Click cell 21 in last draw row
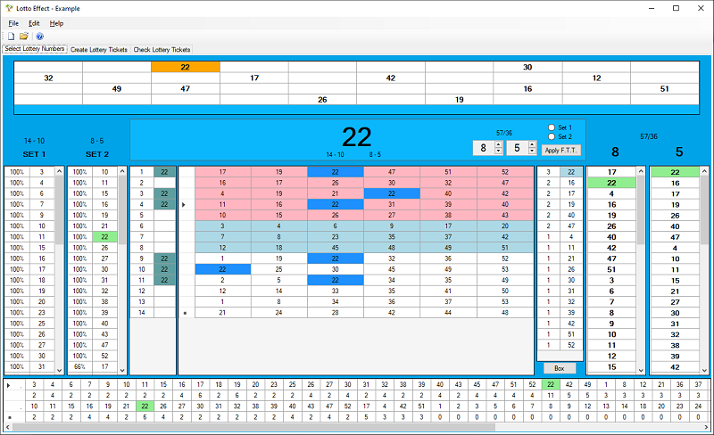This screenshot has height=435, width=714. [222, 313]
